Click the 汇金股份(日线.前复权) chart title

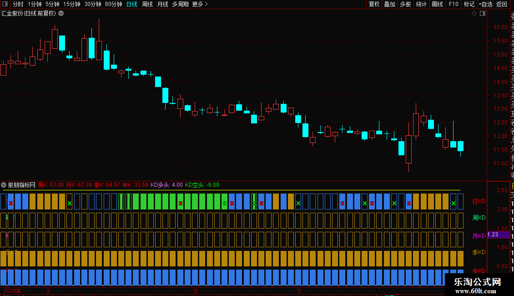[x=29, y=14]
